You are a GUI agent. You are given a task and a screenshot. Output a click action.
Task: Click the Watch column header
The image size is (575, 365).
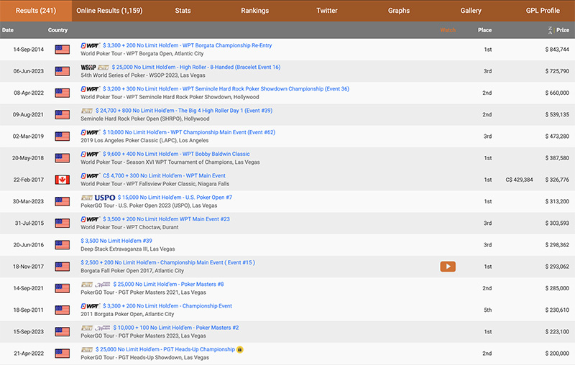point(448,30)
